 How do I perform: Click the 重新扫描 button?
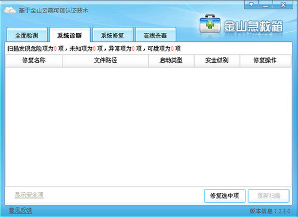click(x=269, y=195)
